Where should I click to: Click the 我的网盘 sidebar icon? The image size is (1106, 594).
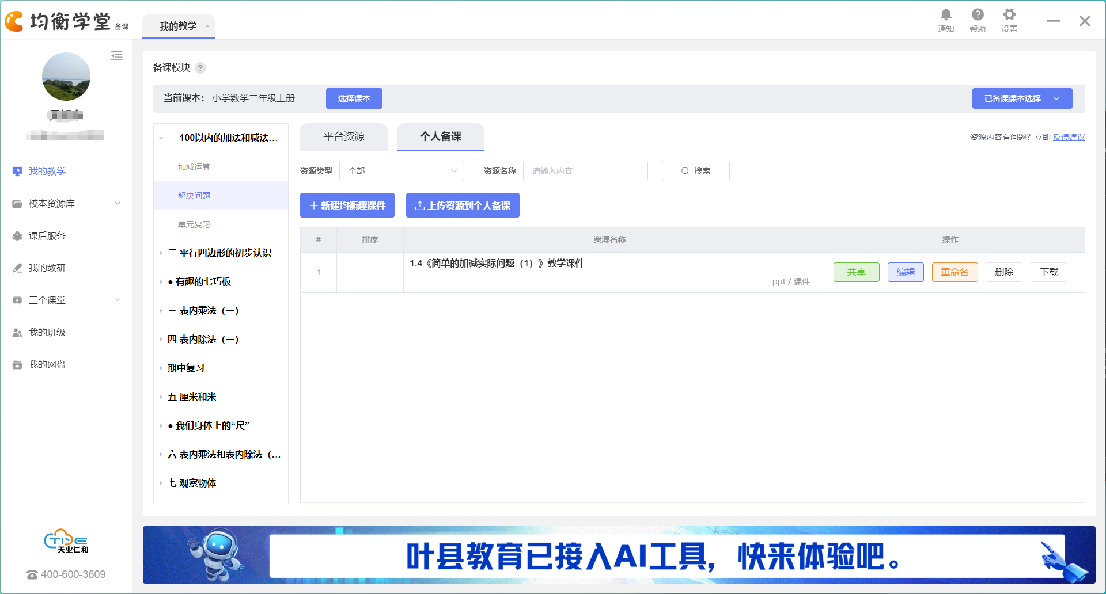[x=17, y=365]
